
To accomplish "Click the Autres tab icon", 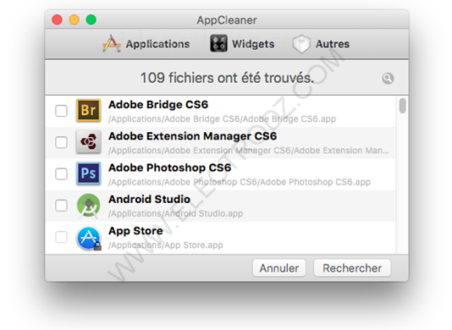I will 301,44.
